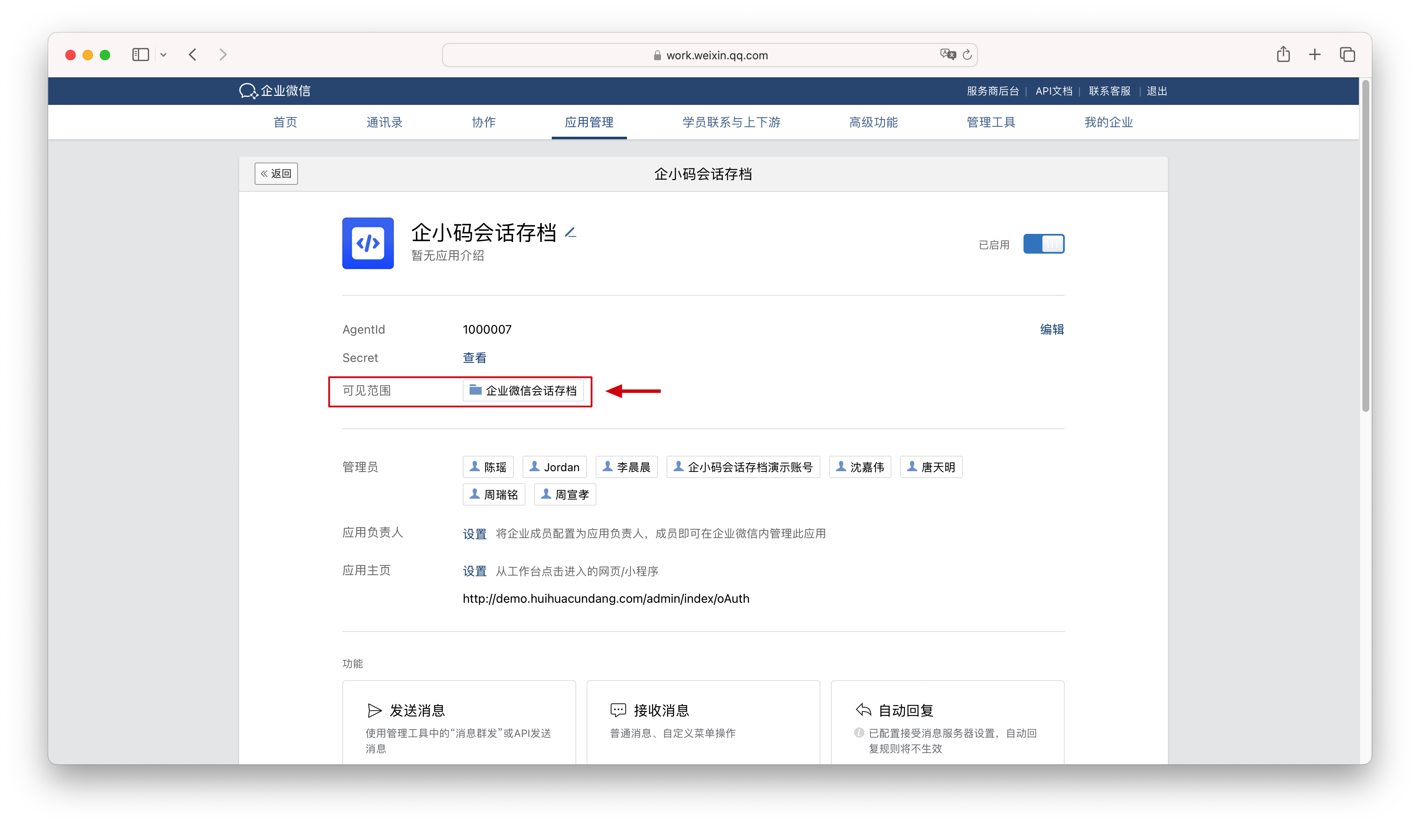This screenshot has height=828, width=1420.
Task: Click the 暂无应用介绍 description text
Action: point(447,256)
